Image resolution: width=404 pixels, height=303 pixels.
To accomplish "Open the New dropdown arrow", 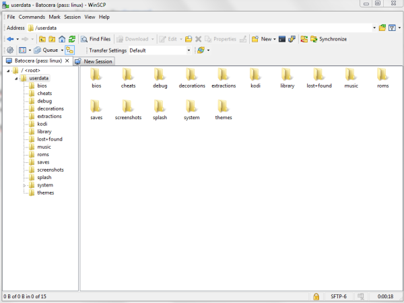I will click(x=275, y=39).
